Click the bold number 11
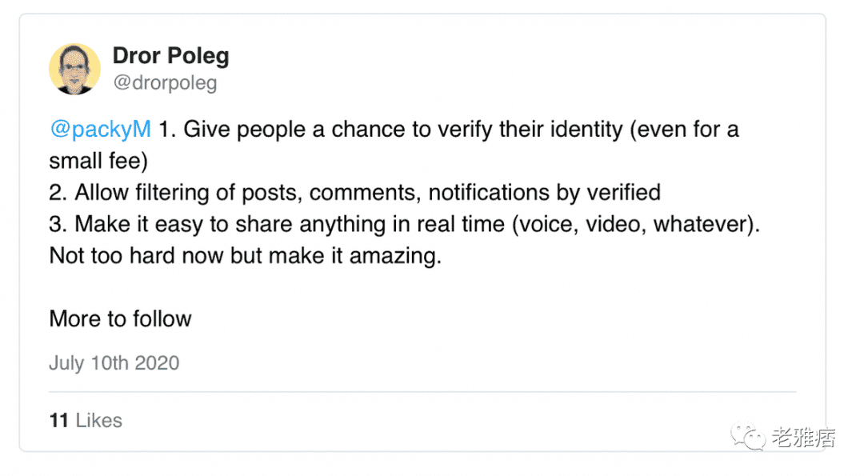Image resolution: width=864 pixels, height=476 pixels. [59, 420]
